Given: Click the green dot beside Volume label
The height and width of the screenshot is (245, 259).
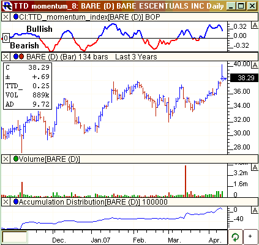Looking at the screenshot, I should click(x=16, y=159).
